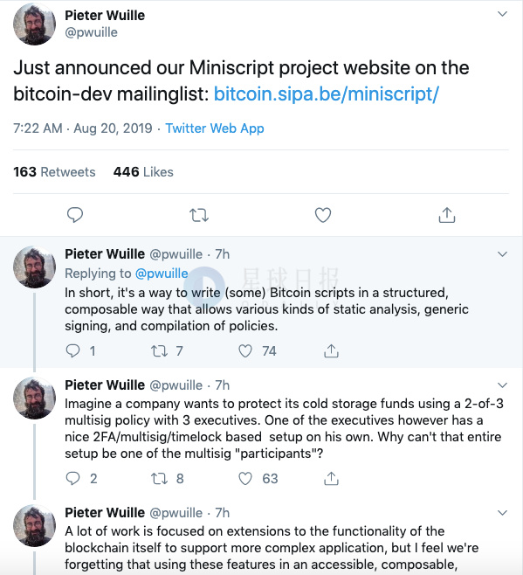View the 446 Likes list
This screenshot has height=575, width=523.
[x=143, y=172]
